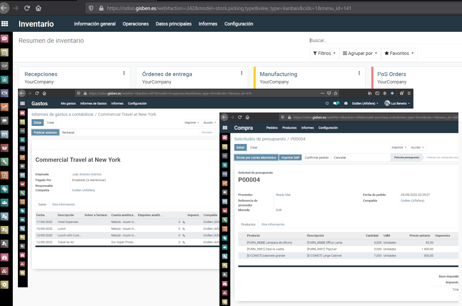Open the apps grid icon beside Compra

(225, 128)
